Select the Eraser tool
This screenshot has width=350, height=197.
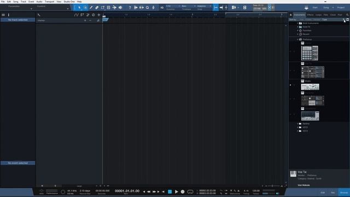point(97,8)
